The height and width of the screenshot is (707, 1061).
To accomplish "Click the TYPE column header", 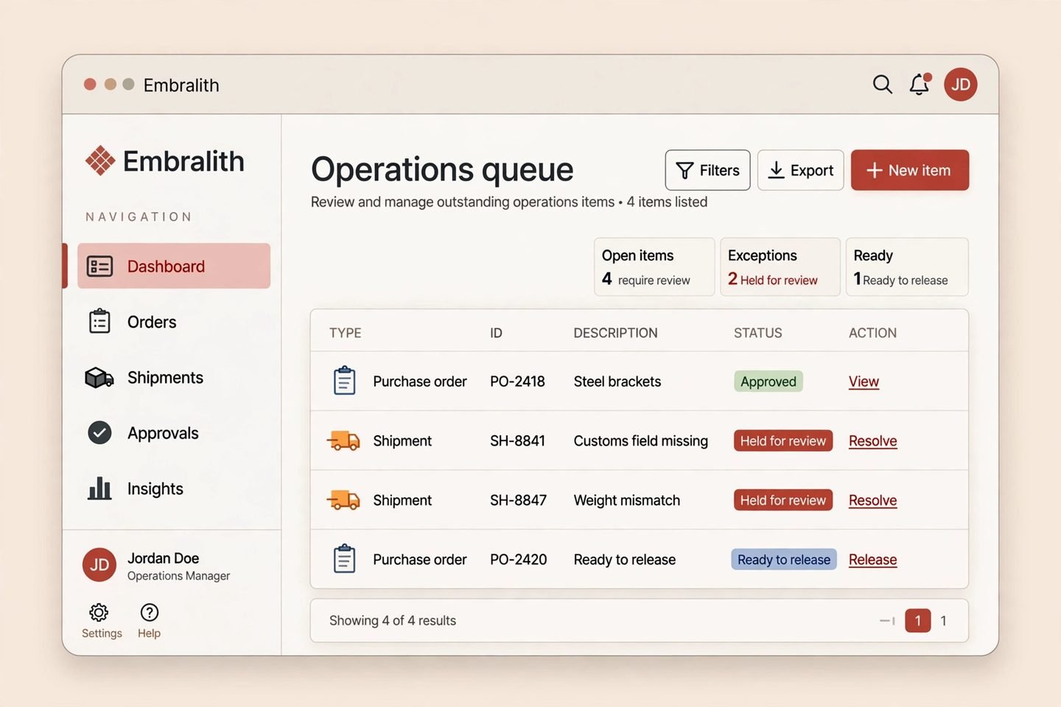I will (x=346, y=333).
